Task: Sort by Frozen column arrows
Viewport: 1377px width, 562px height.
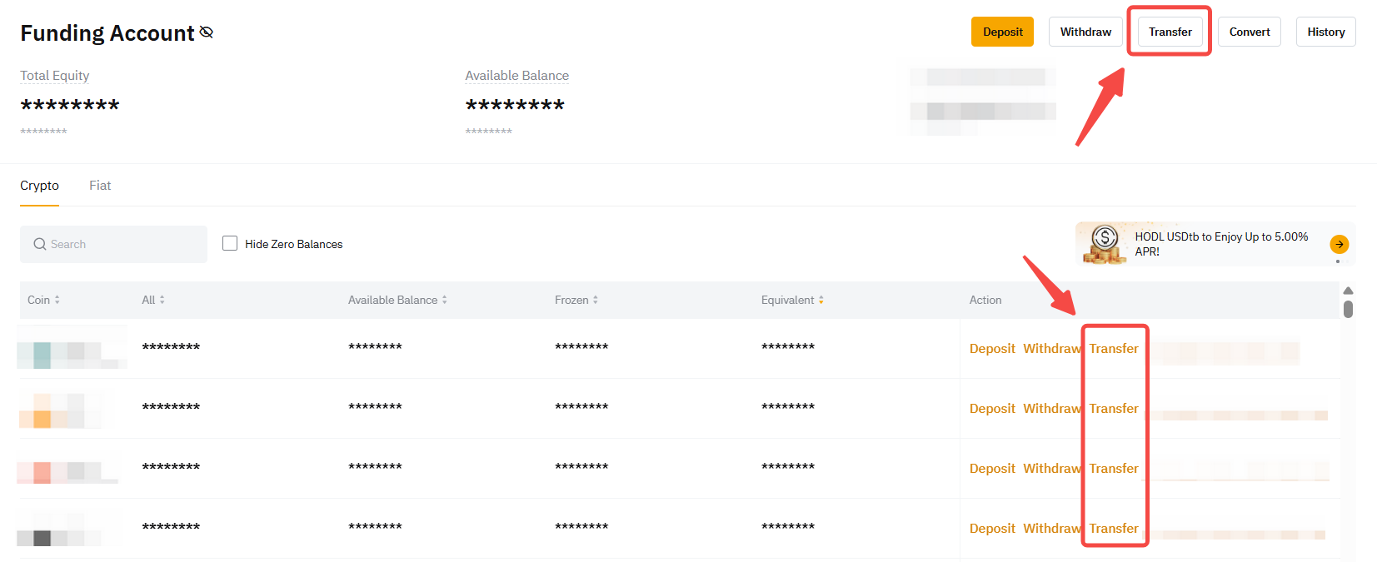Action: tap(595, 300)
